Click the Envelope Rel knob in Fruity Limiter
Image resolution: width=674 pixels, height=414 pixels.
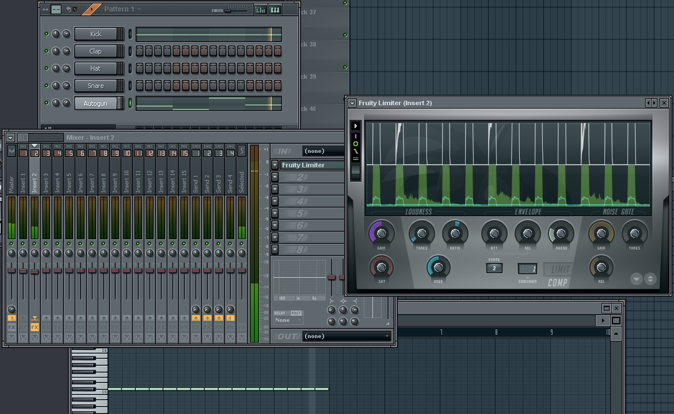pos(527,233)
